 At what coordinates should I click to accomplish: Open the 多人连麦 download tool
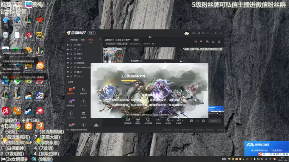(x=83, y=103)
